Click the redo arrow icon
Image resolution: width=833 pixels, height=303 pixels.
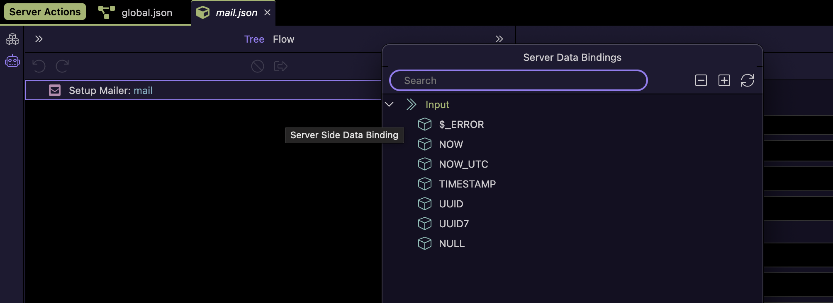[62, 66]
